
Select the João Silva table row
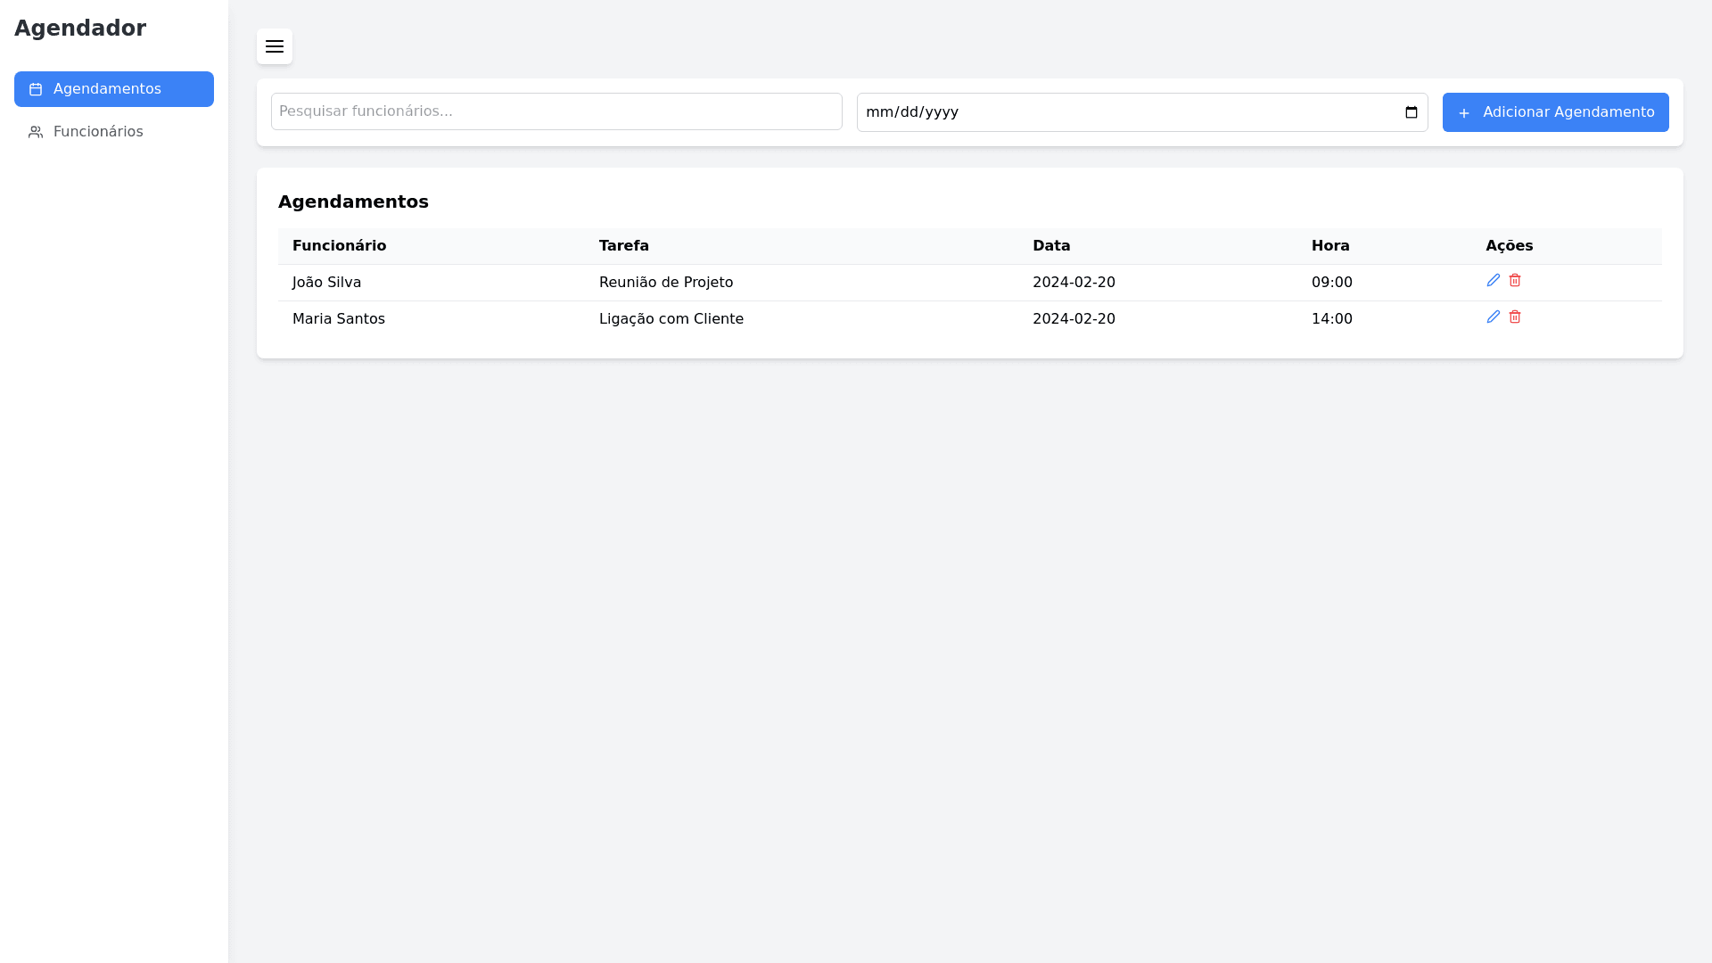[x=327, y=283]
